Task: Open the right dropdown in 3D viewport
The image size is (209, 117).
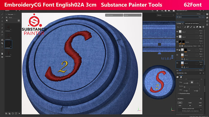Action: pyautogui.click(x=132, y=15)
